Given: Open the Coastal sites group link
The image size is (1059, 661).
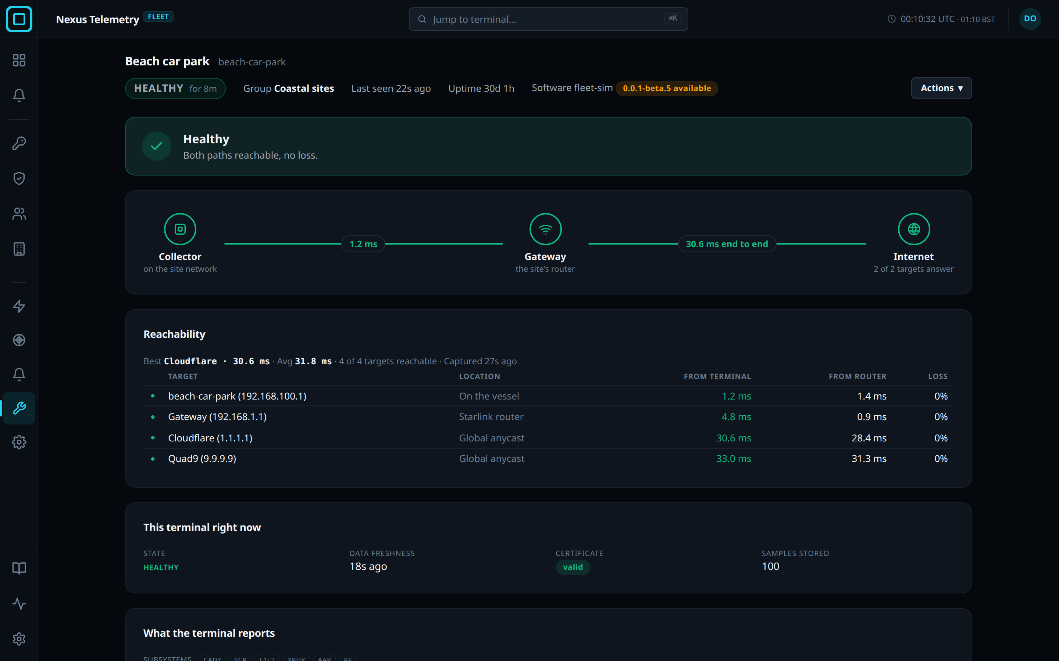Looking at the screenshot, I should pos(304,88).
